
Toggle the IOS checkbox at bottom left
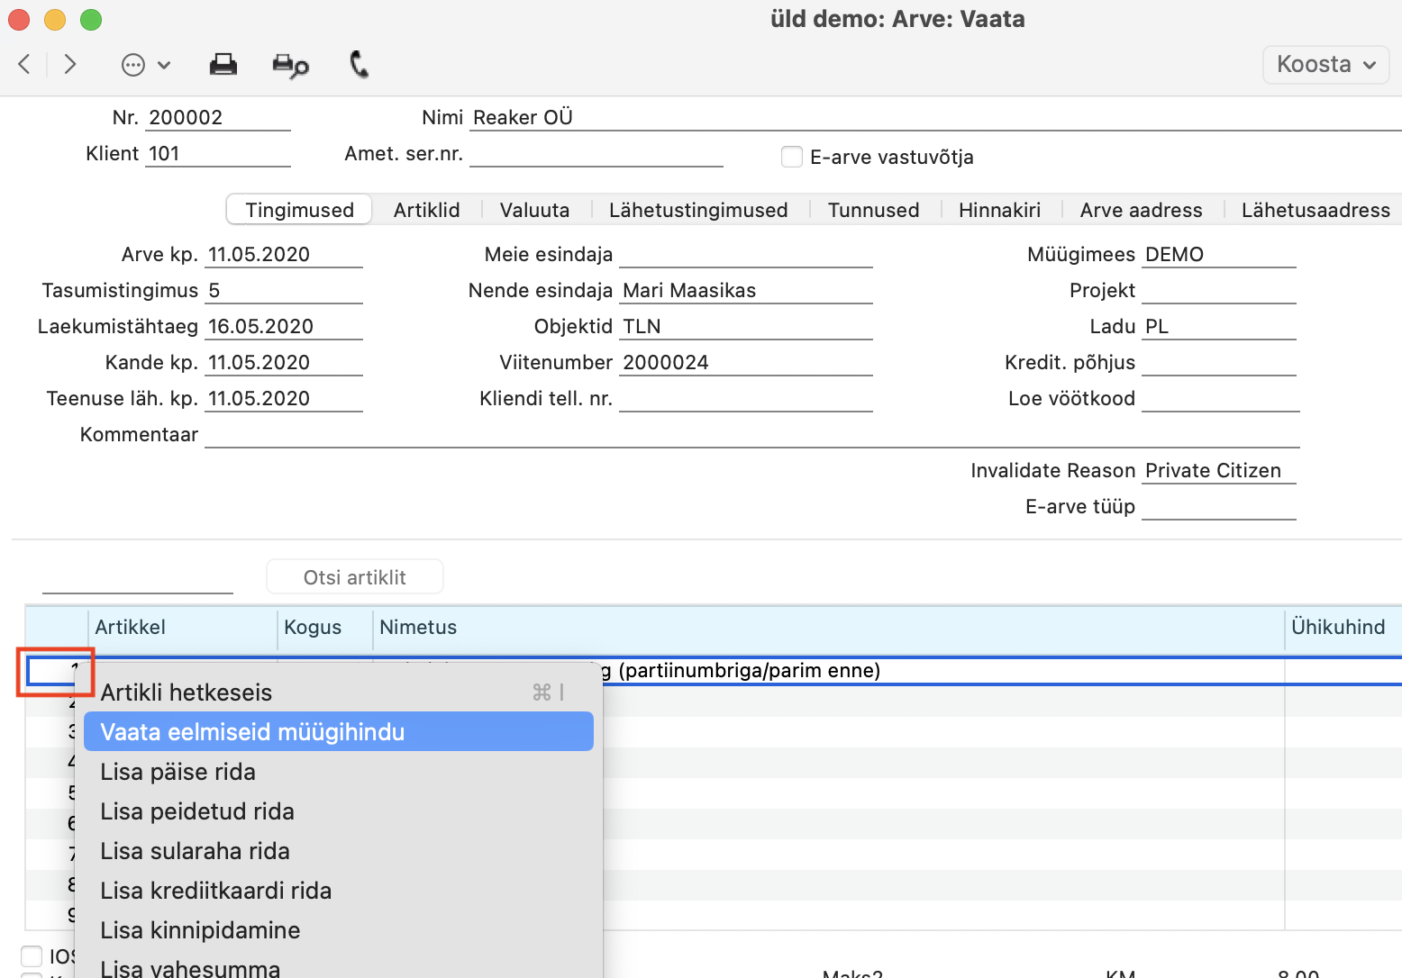[32, 955]
